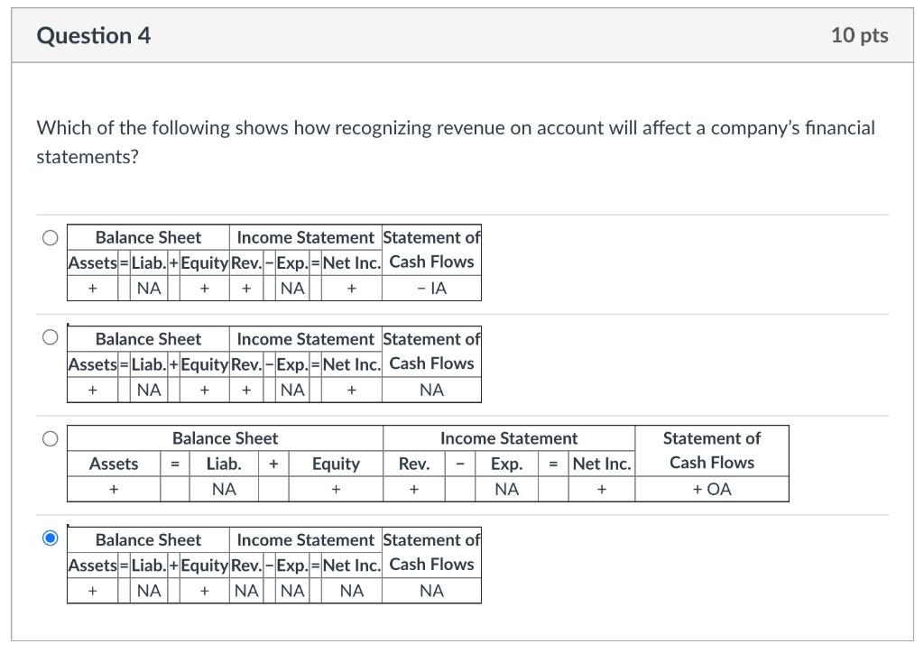Click the 10 pts label
This screenshot has width=924, height=662.
point(859,35)
